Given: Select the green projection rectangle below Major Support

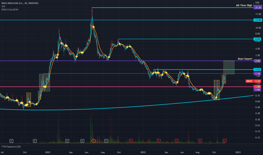Looking at the screenshot, I should coord(229,67).
